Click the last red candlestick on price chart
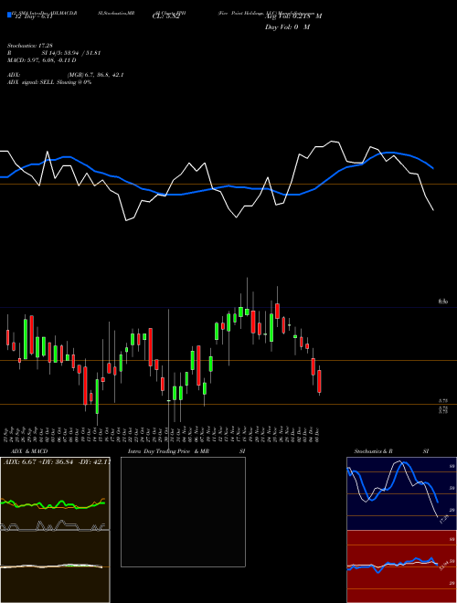Image resolution: width=457 pixels, height=603 pixels. 319,381
